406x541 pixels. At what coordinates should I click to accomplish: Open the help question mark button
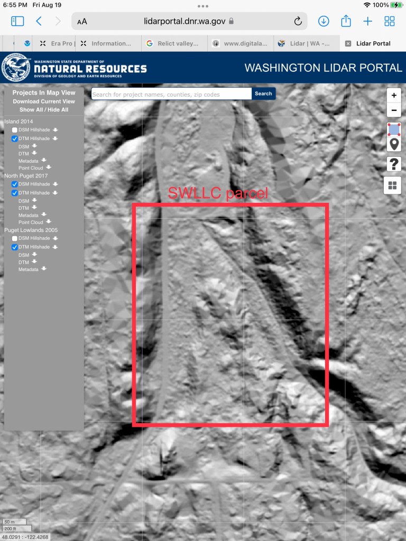394,164
